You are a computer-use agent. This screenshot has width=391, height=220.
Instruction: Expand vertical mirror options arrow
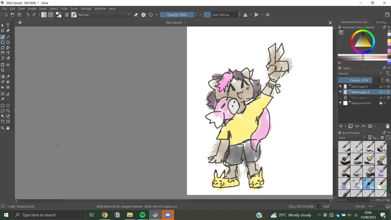tap(262, 15)
